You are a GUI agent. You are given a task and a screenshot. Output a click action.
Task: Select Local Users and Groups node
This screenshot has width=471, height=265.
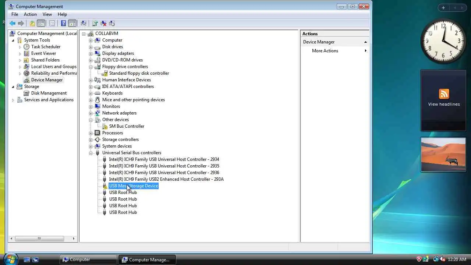tap(54, 67)
